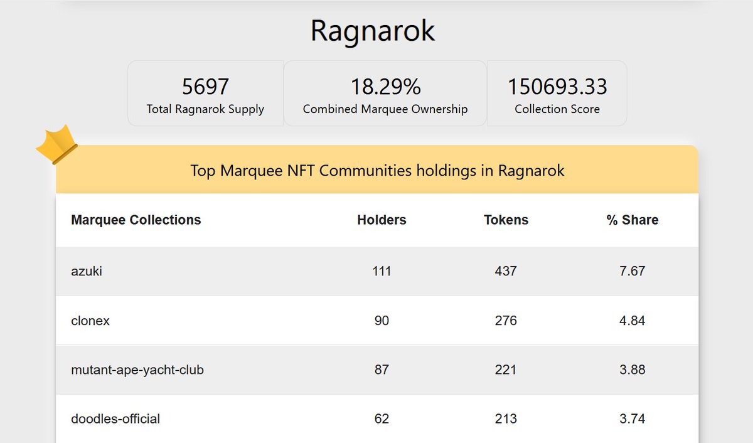
Task: Click azuki share value 7.67
Action: point(632,271)
